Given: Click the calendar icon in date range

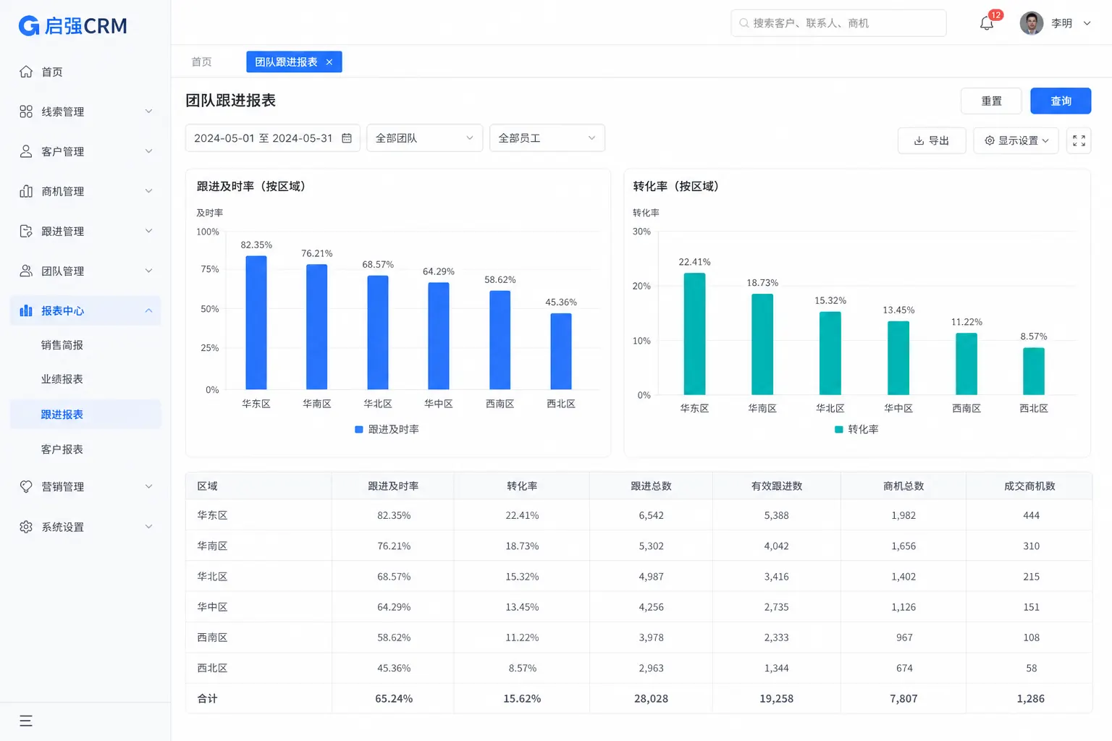Looking at the screenshot, I should click(347, 138).
